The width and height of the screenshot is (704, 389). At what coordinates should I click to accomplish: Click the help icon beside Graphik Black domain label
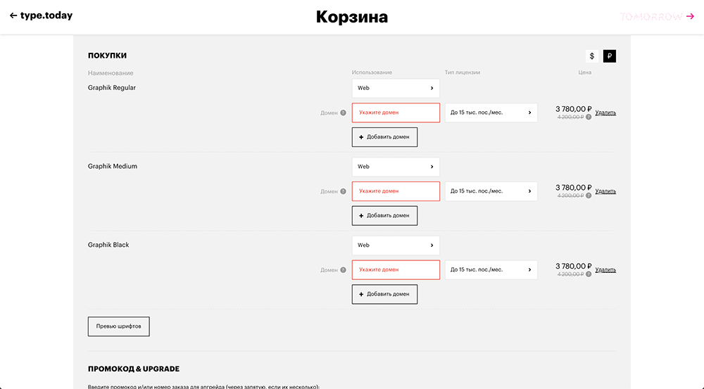344,270
